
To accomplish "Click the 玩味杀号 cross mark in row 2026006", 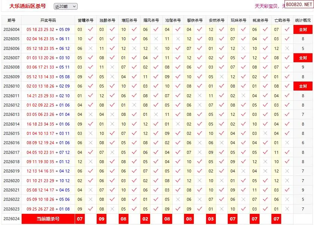I will tap(243, 48).
